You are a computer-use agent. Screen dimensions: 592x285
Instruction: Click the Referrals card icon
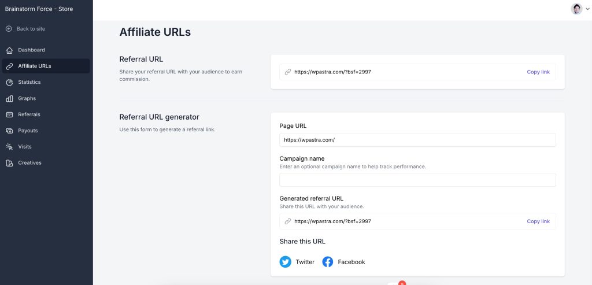point(9,114)
